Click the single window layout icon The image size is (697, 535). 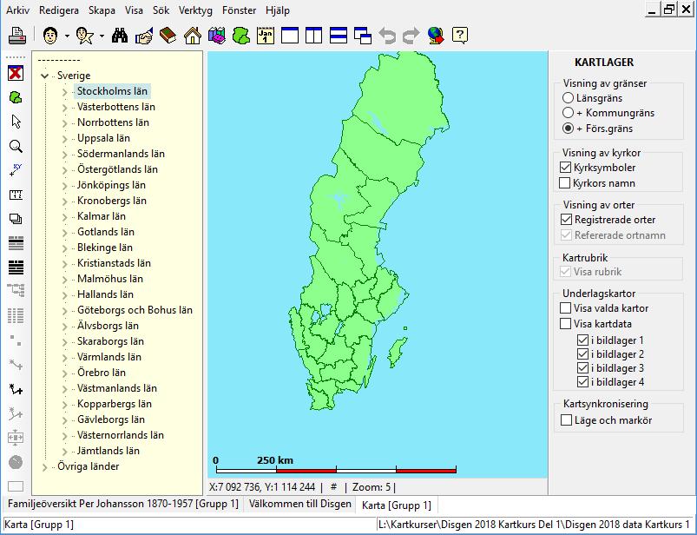pyautogui.click(x=290, y=35)
